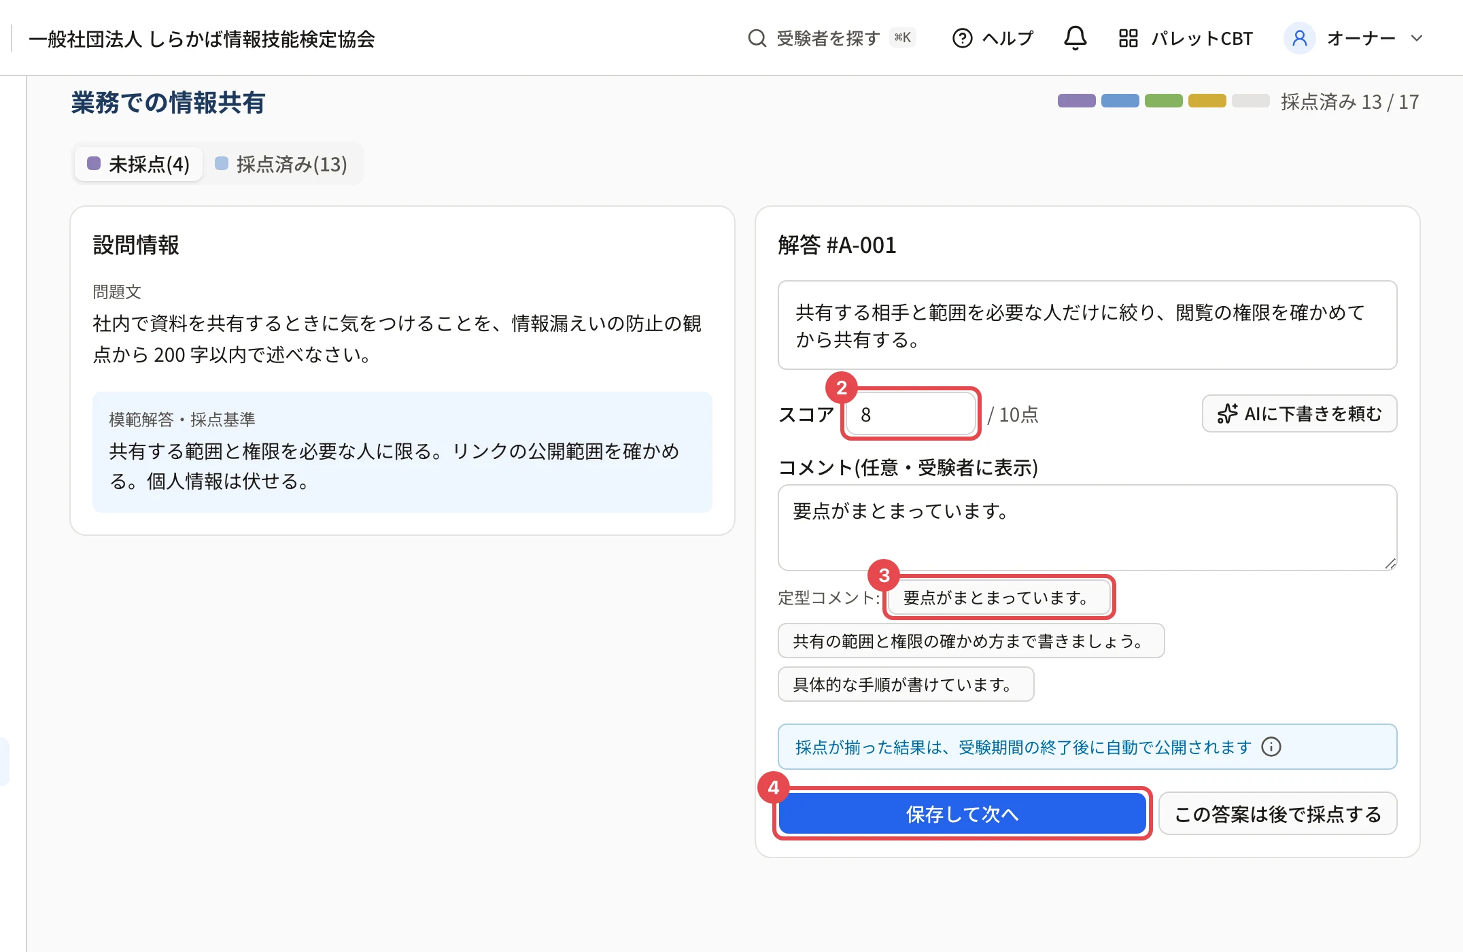Click the パレットCBT grid icon
1463x952 pixels.
(1128, 38)
